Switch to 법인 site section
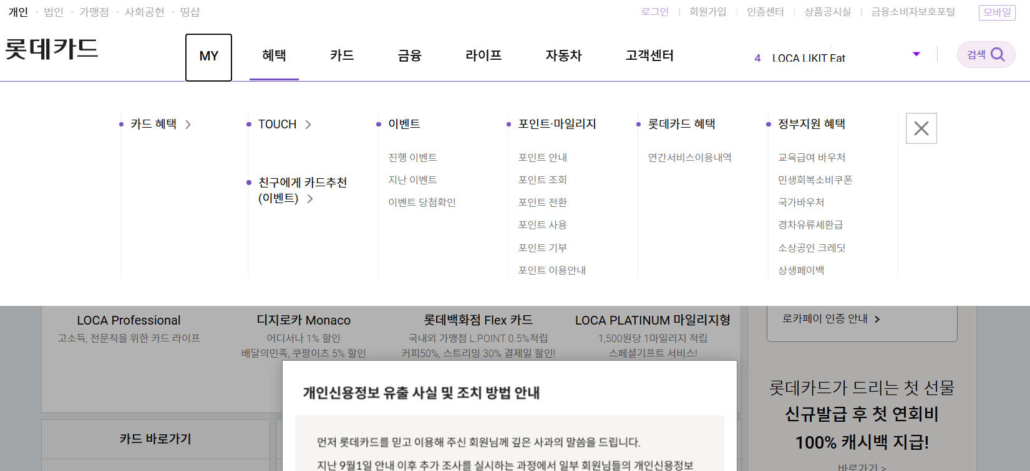Screen dimensions: 1030x471 pyautogui.click(x=54, y=12)
